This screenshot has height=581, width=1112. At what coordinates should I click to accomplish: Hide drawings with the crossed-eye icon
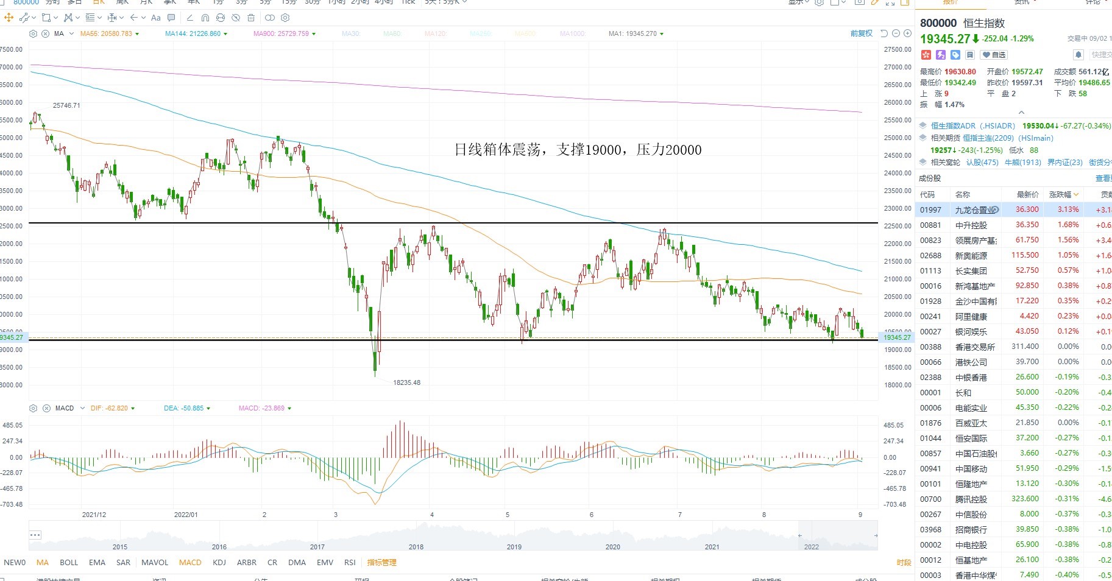coord(236,18)
